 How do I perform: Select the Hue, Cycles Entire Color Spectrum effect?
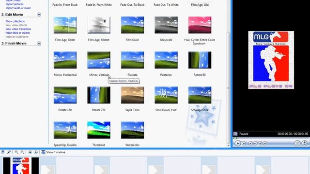pos(200,25)
